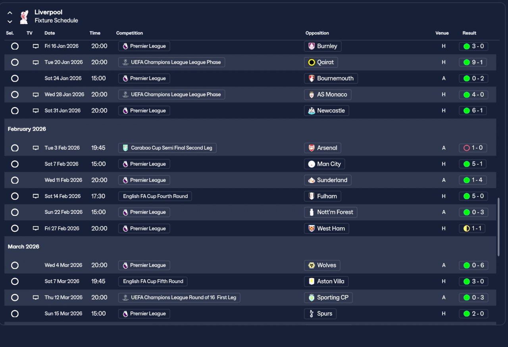
Task: Select the Nott'm Forest fixture radio button
Action: point(15,212)
